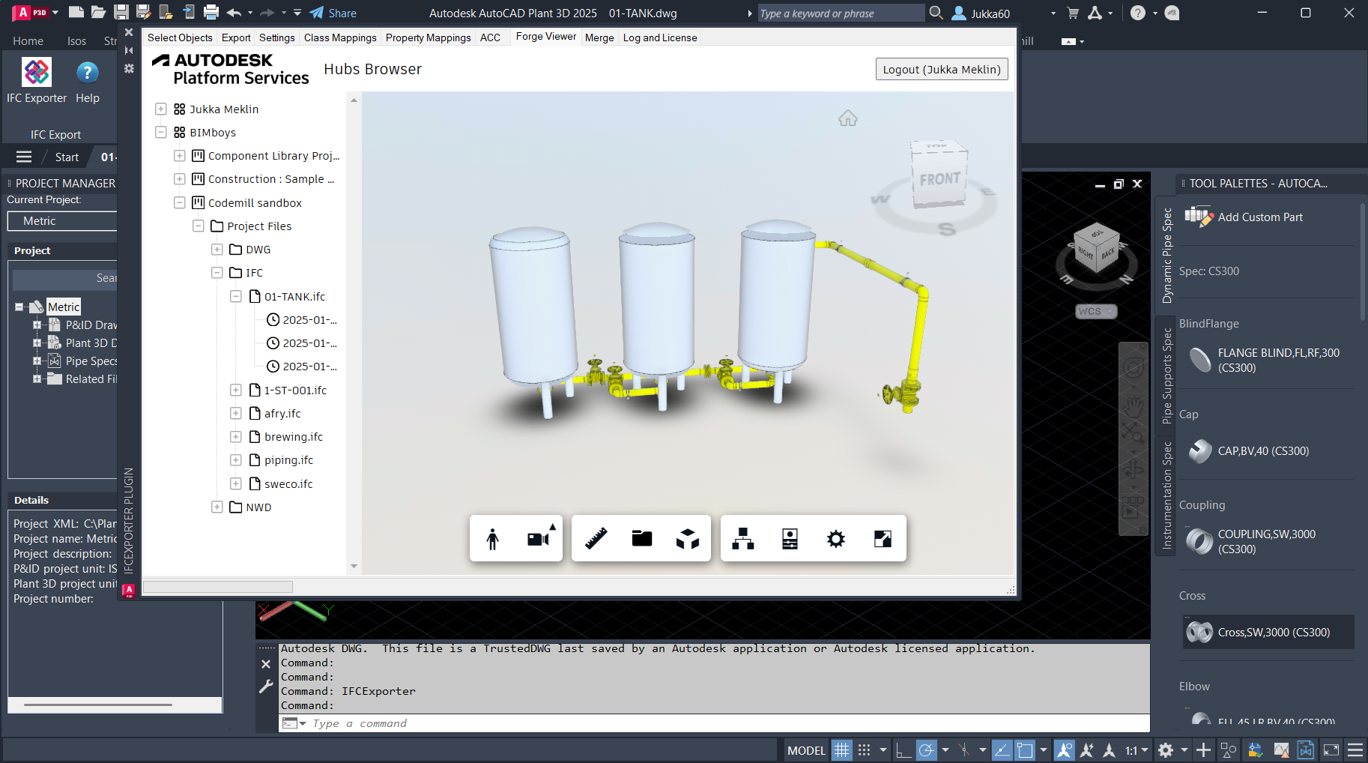Click the Share button in title bar

point(333,13)
